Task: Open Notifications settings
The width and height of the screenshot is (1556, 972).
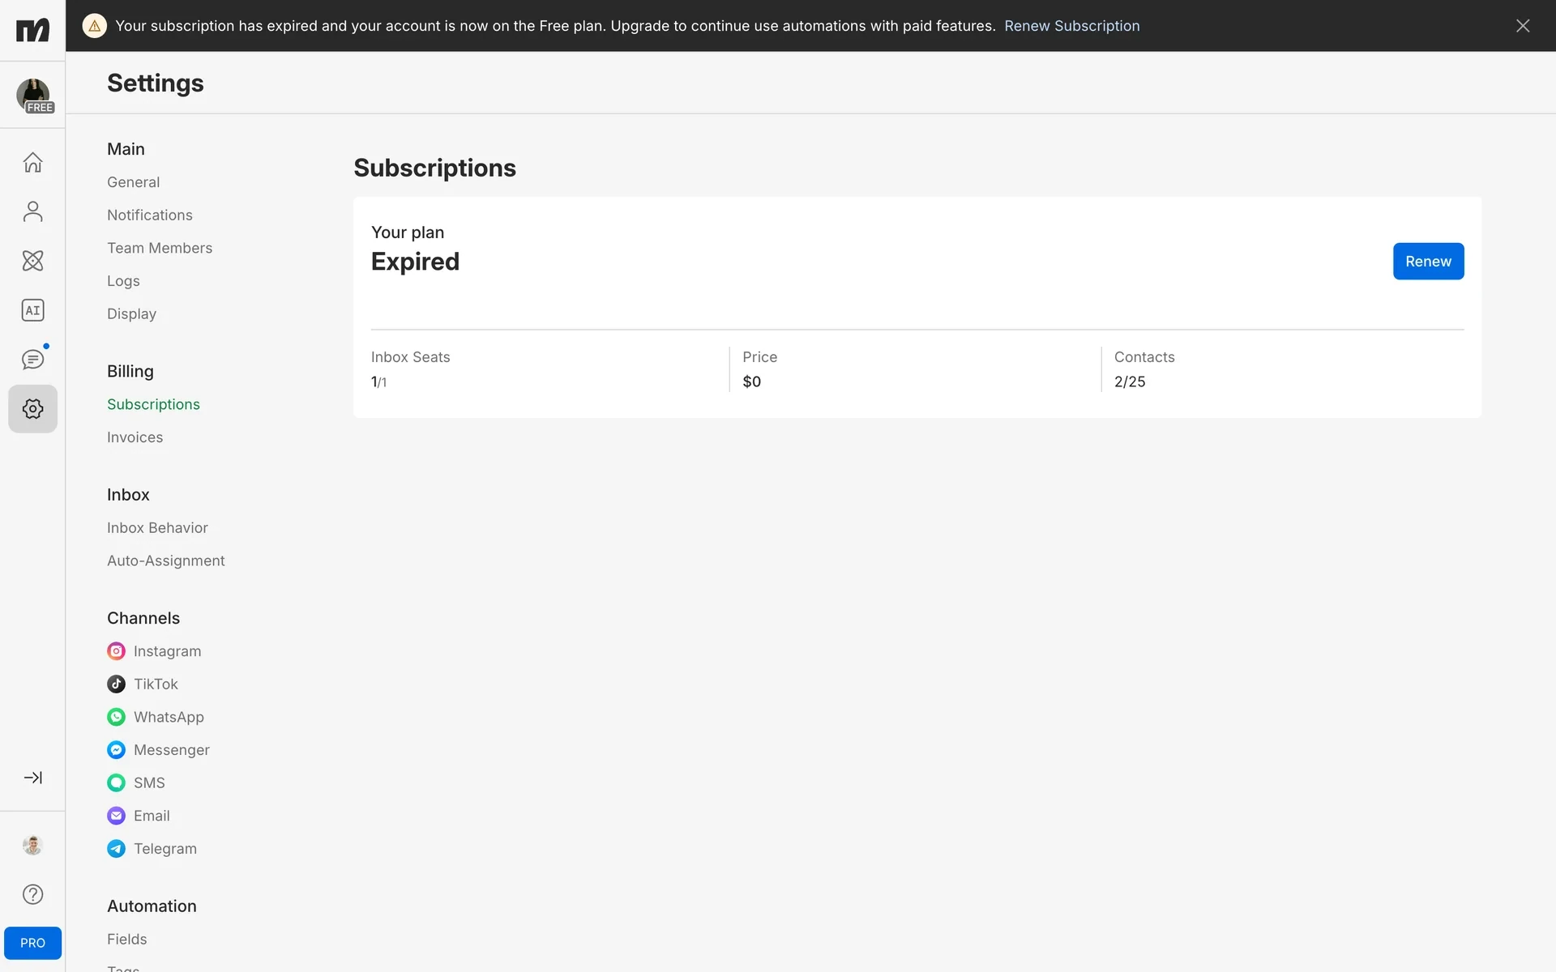Action: point(150,215)
